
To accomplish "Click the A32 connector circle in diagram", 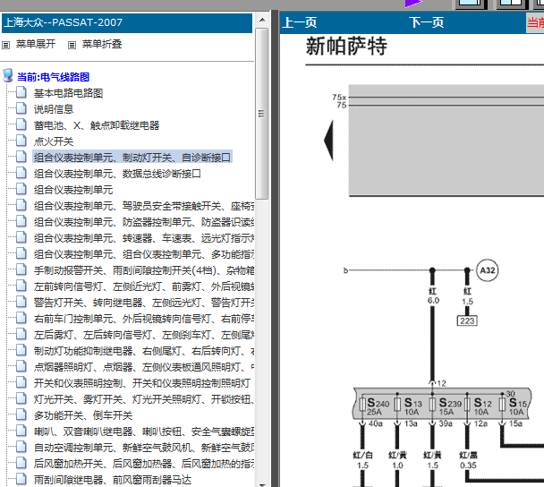I will 487,270.
